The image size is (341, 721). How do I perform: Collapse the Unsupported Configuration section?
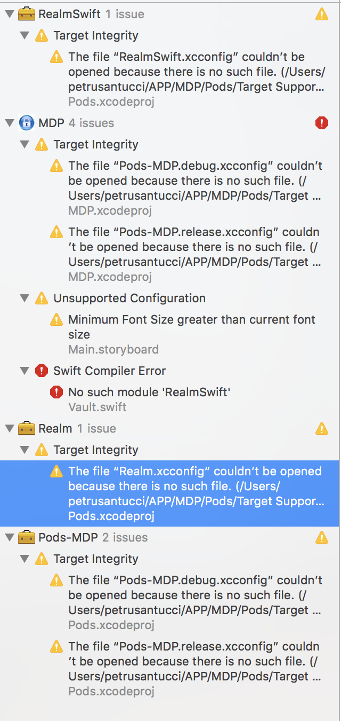pos(25,299)
